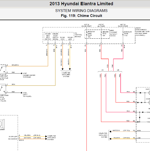Click arrowhead ending the YEL/ORG (OR BLU) wire
This screenshot has width=150, height=151.
[x=46, y=136]
